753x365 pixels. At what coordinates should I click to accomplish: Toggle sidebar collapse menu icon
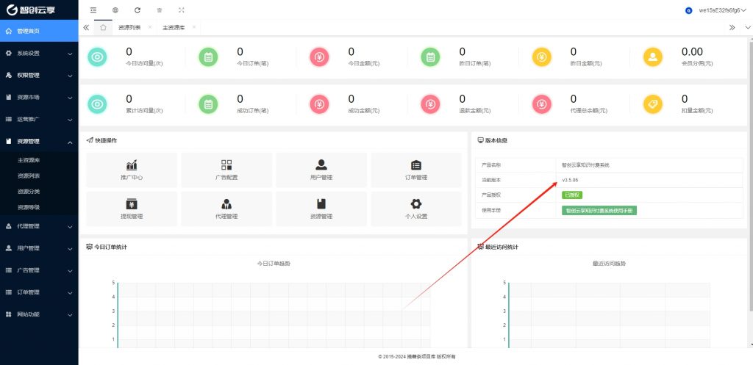(x=93, y=10)
